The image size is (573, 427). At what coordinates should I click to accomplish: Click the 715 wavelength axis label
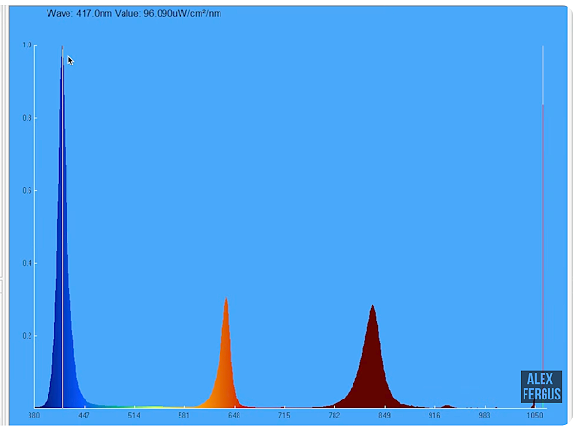[x=284, y=416]
